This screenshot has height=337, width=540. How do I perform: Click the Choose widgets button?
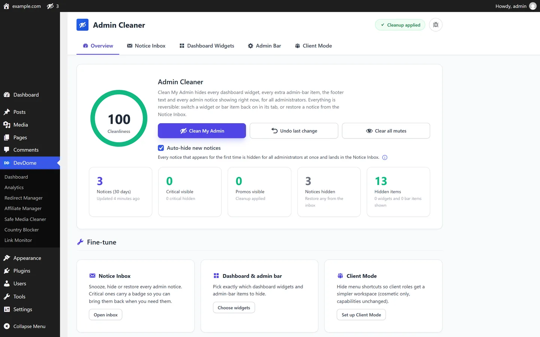234,307
